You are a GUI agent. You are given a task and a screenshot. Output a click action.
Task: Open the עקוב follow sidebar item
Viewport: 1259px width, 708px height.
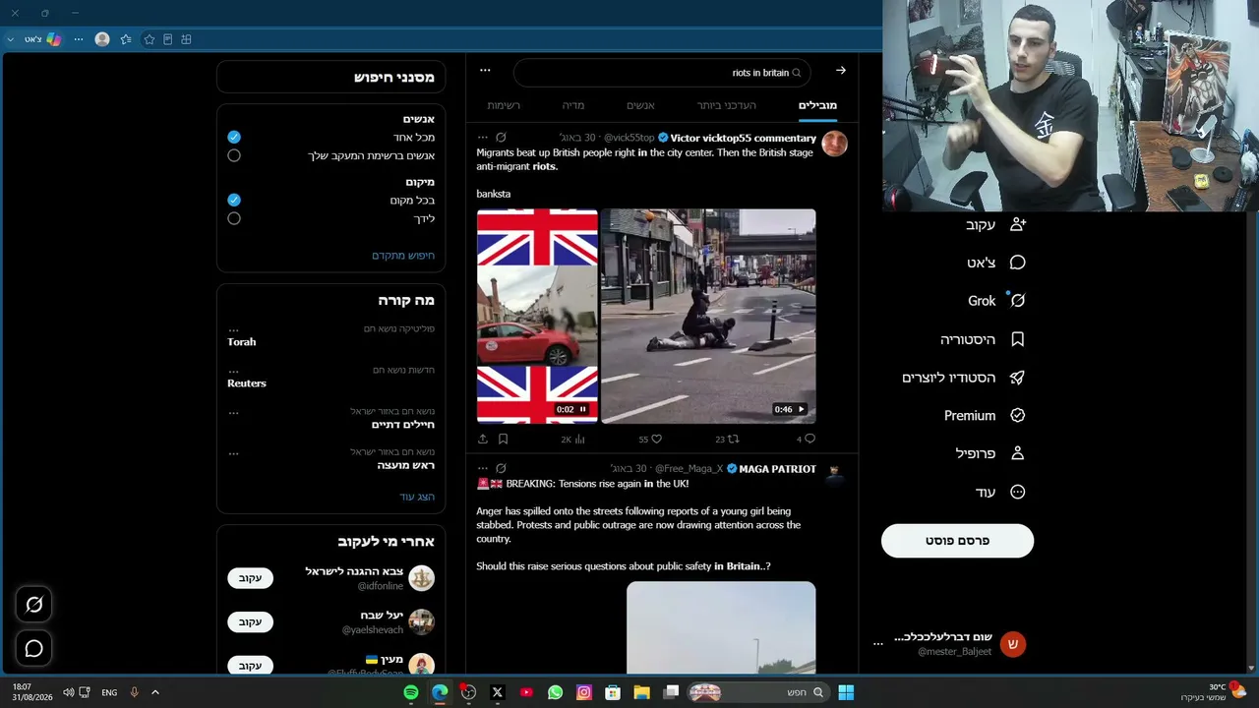tap(996, 224)
